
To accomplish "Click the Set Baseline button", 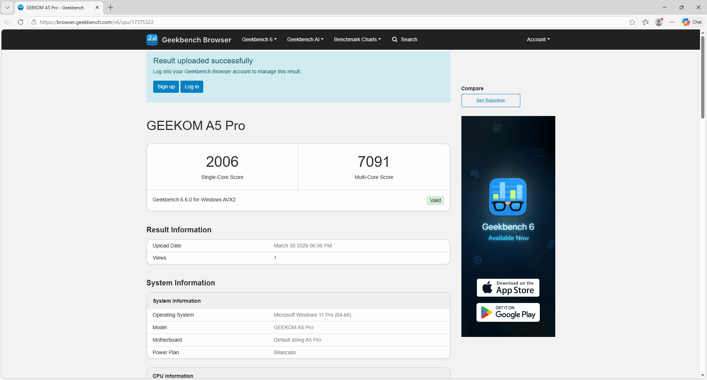I will (490, 101).
